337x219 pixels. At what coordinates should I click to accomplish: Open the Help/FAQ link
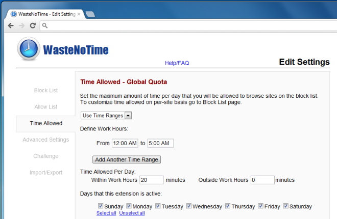pos(177,63)
